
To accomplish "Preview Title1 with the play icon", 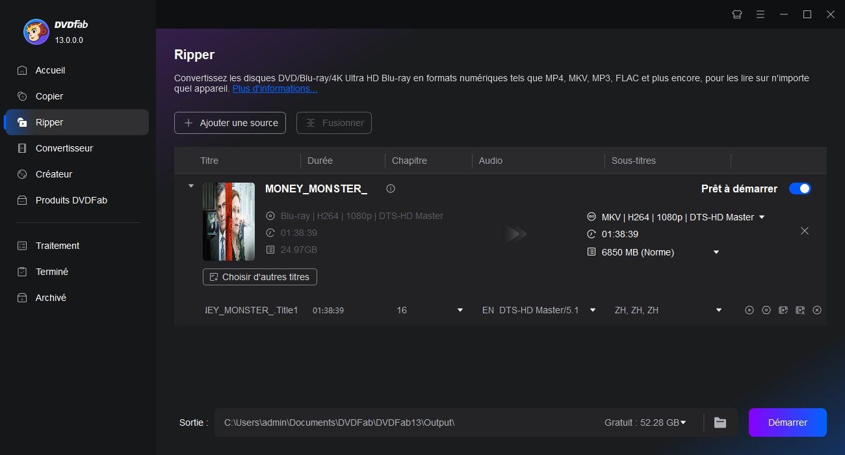I will pos(749,310).
